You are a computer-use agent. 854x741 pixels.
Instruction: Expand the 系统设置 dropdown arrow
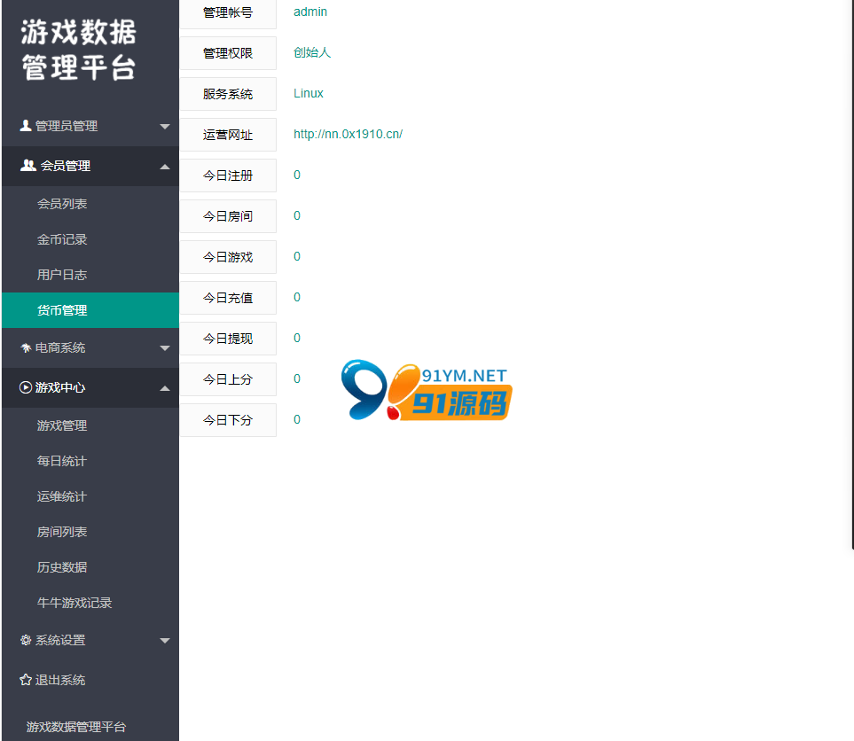164,641
